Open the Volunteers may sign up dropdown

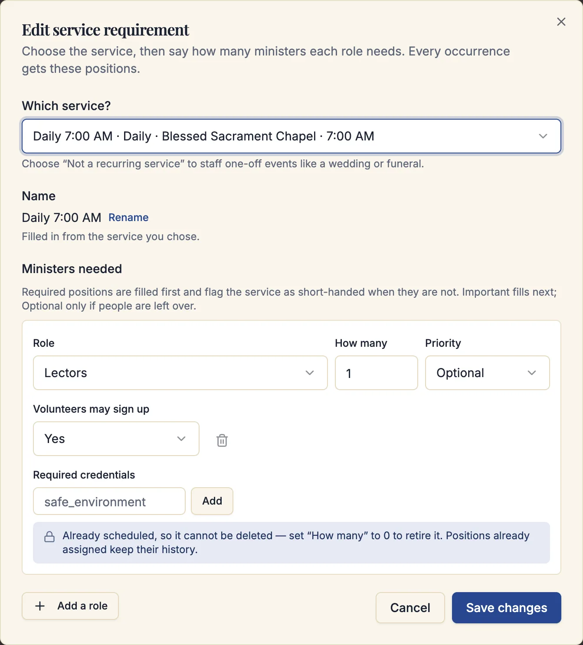(116, 439)
